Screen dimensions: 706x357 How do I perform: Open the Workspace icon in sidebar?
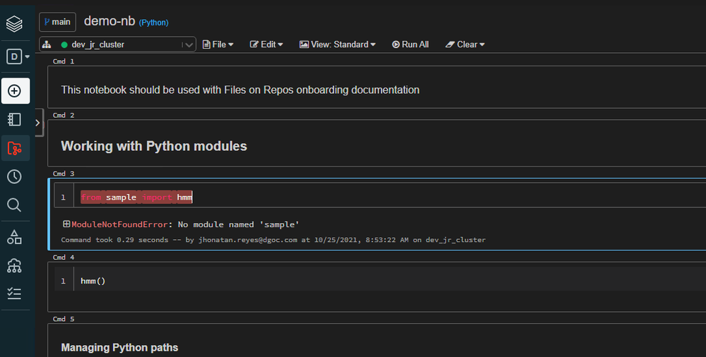pos(14,119)
